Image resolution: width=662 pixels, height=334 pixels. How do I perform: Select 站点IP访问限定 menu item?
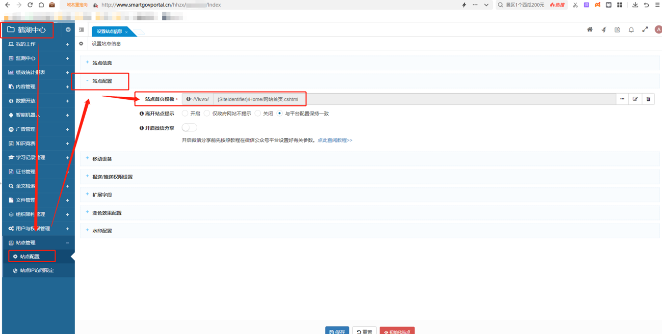(x=37, y=270)
